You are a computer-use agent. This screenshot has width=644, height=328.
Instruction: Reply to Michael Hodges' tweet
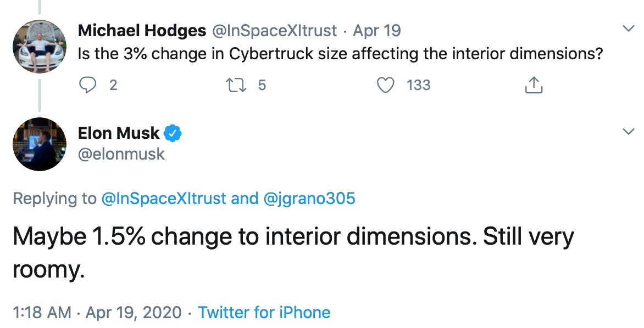coord(88,86)
